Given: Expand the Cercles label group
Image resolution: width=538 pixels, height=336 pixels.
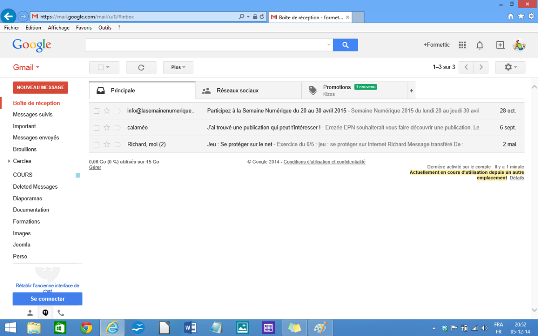Looking at the screenshot, I should [x=9, y=161].
